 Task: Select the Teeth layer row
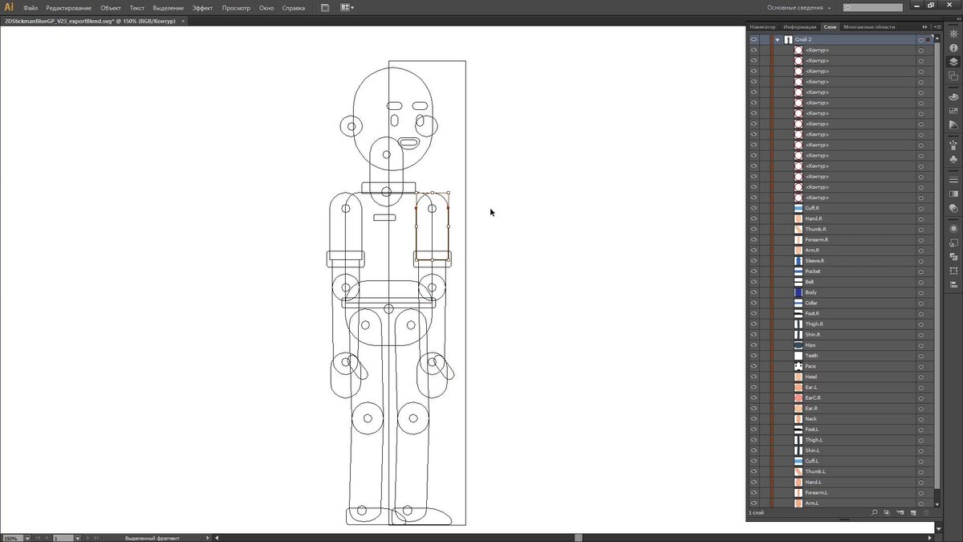(839, 356)
